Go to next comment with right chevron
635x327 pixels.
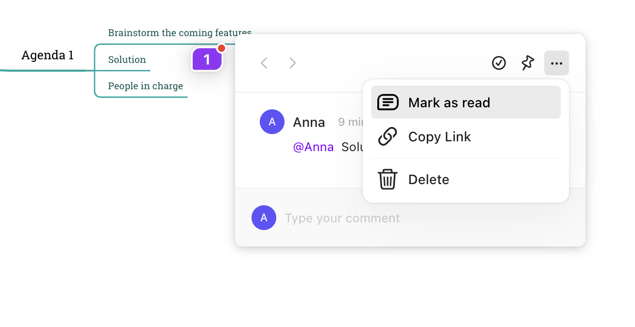[x=293, y=63]
